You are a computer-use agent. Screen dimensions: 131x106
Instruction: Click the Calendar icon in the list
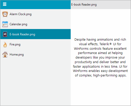tap(5, 24)
